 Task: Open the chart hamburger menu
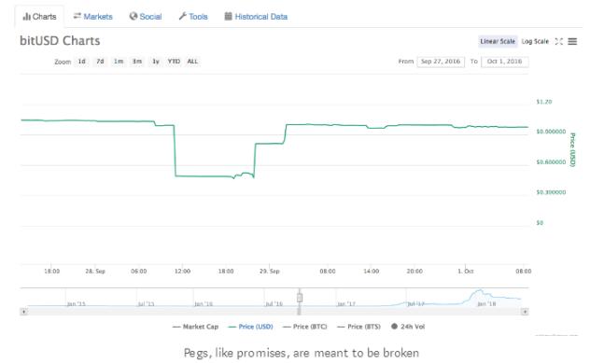[572, 41]
